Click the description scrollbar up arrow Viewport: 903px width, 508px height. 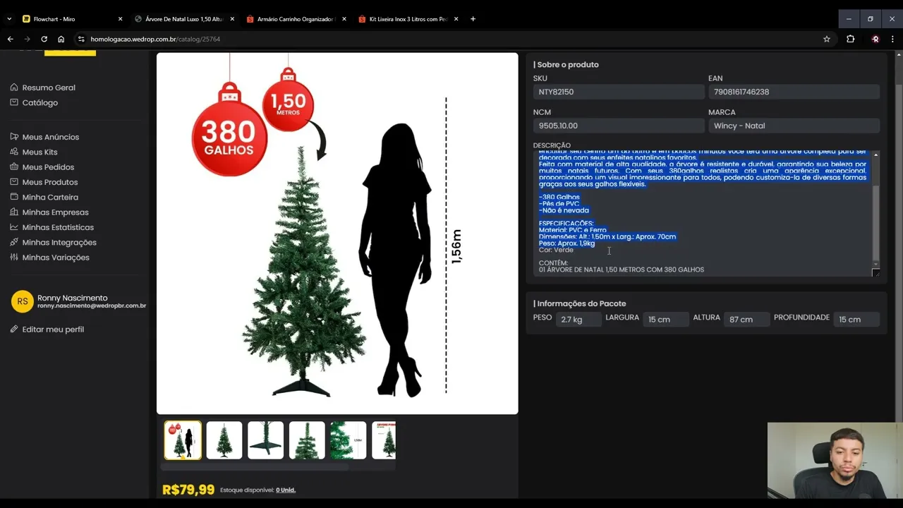[x=876, y=155]
